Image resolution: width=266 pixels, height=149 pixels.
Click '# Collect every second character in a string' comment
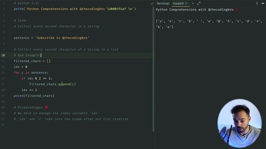[57, 26]
